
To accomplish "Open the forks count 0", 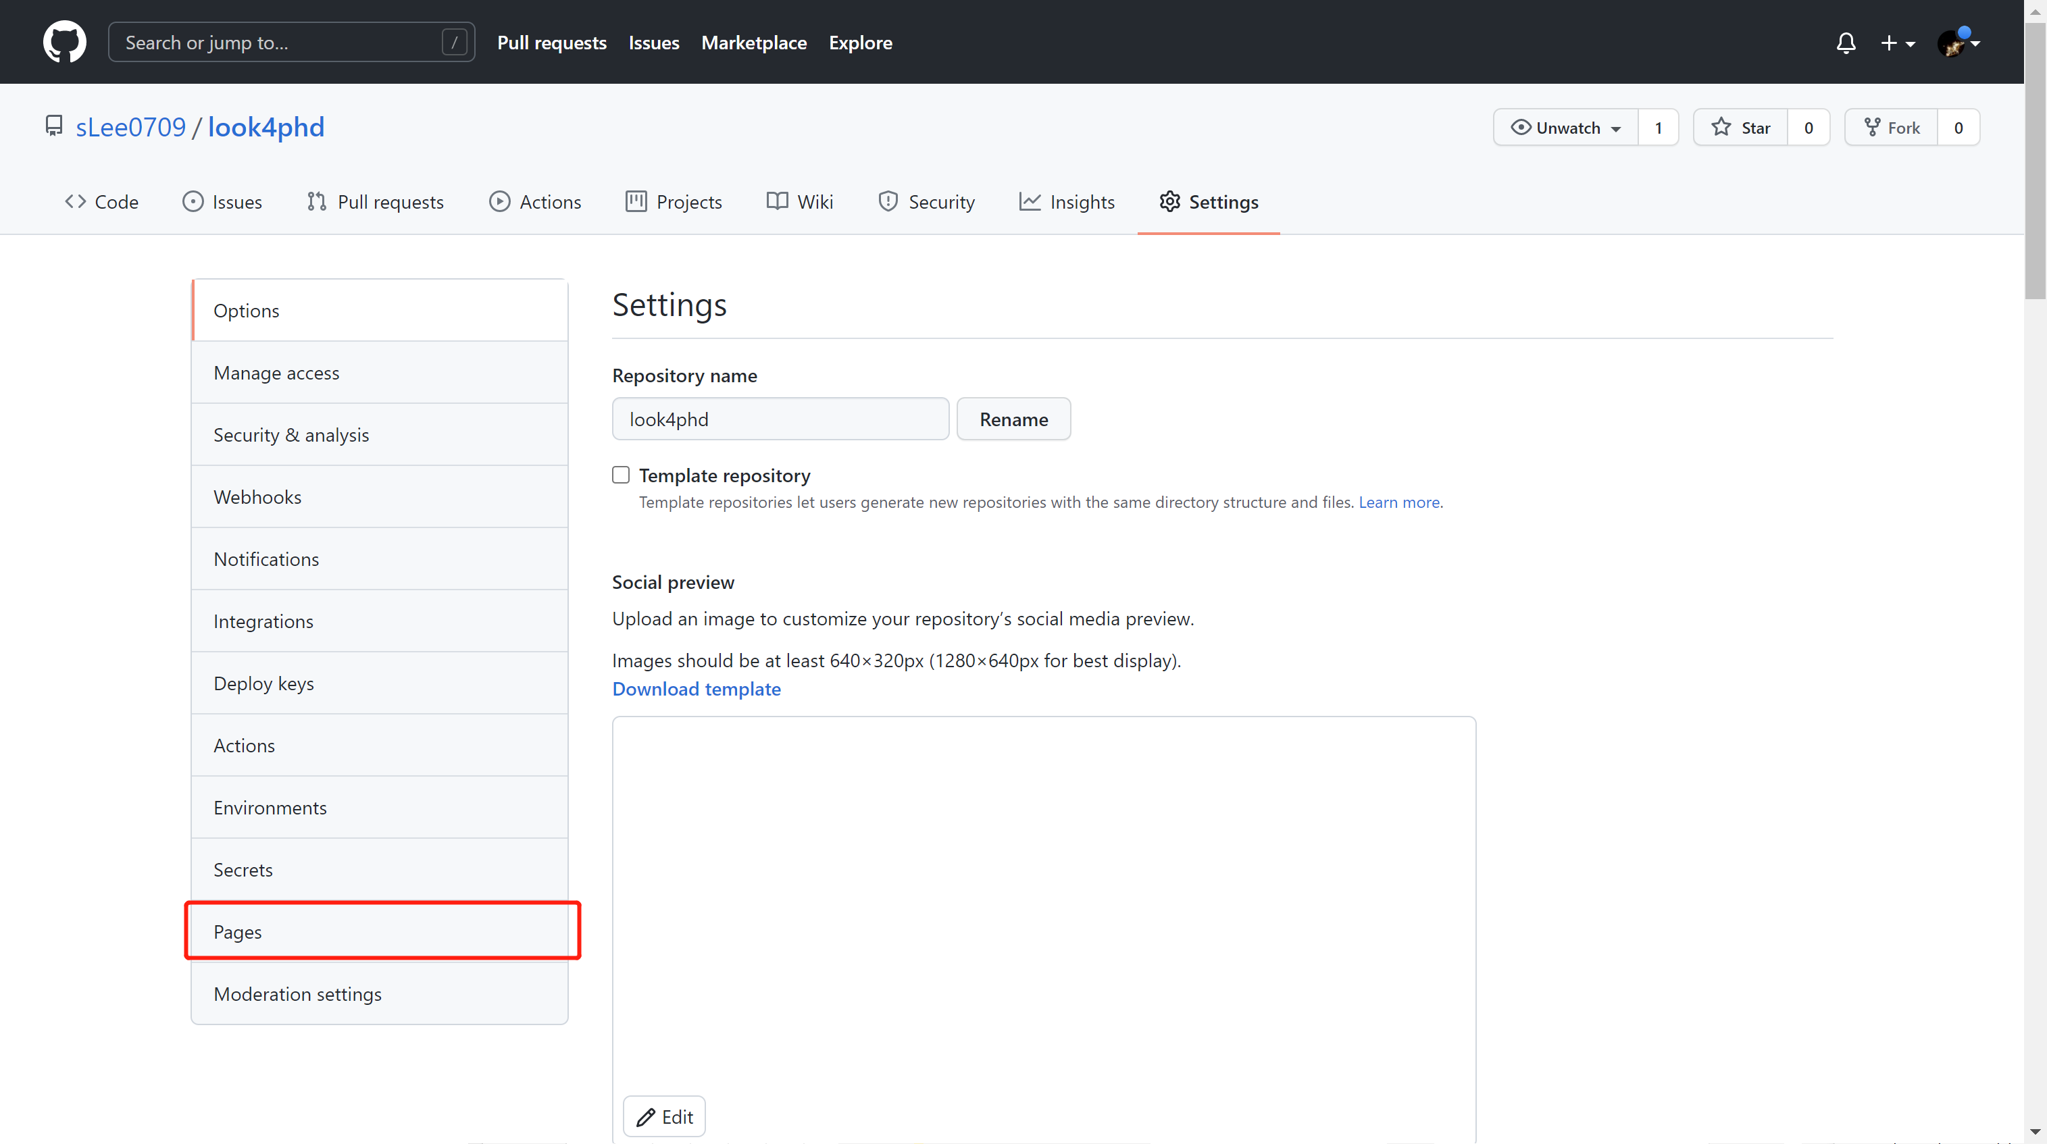I will pos(1958,127).
